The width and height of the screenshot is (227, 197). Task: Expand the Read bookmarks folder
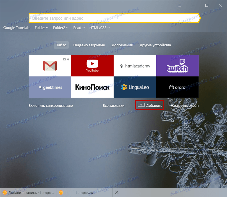point(79,28)
